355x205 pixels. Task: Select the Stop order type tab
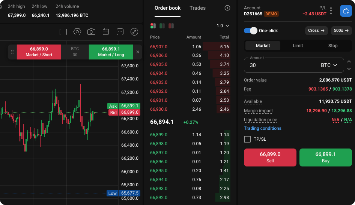tap(333, 46)
